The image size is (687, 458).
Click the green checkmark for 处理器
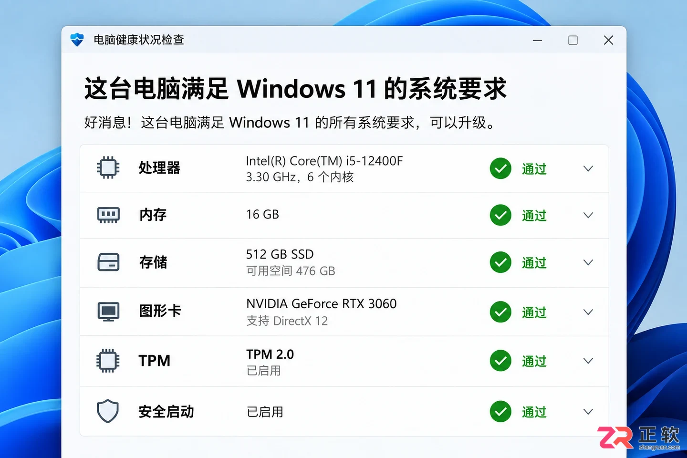tap(500, 168)
